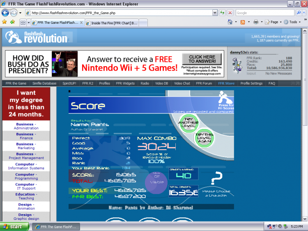308x231 pixels.
Task: Click the FlashFlash Revolution logo
Action: 37,37
